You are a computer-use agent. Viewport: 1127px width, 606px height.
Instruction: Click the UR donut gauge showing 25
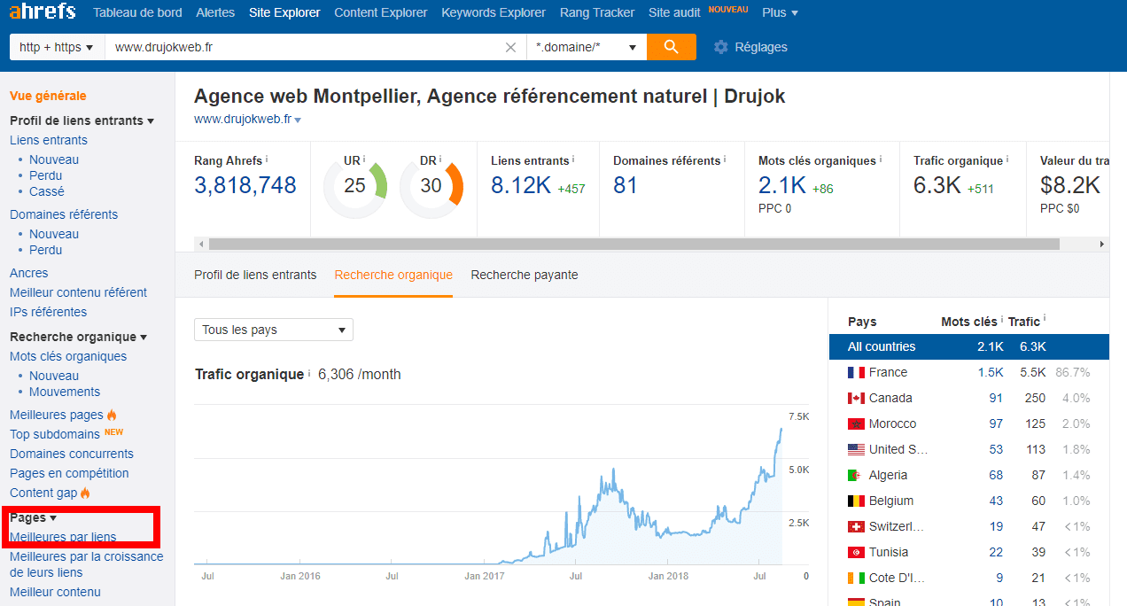tap(355, 186)
